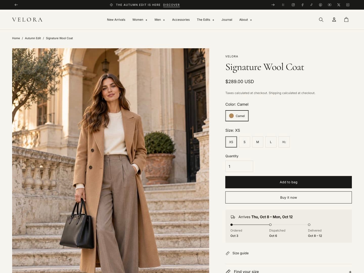Image resolution: width=364 pixels, height=273 pixels.
Task: Click the Add to bag button
Action: point(288,182)
